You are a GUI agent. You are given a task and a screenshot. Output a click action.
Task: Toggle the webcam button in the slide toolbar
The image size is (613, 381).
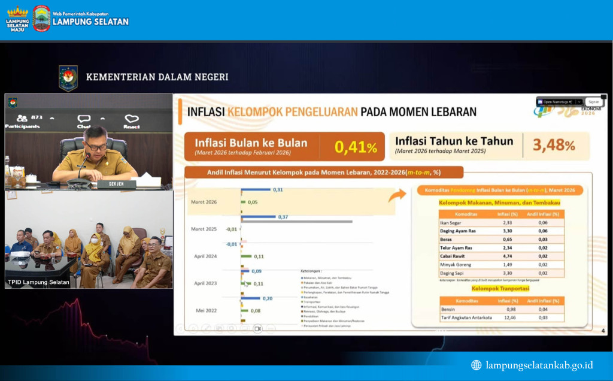click(257, 328)
